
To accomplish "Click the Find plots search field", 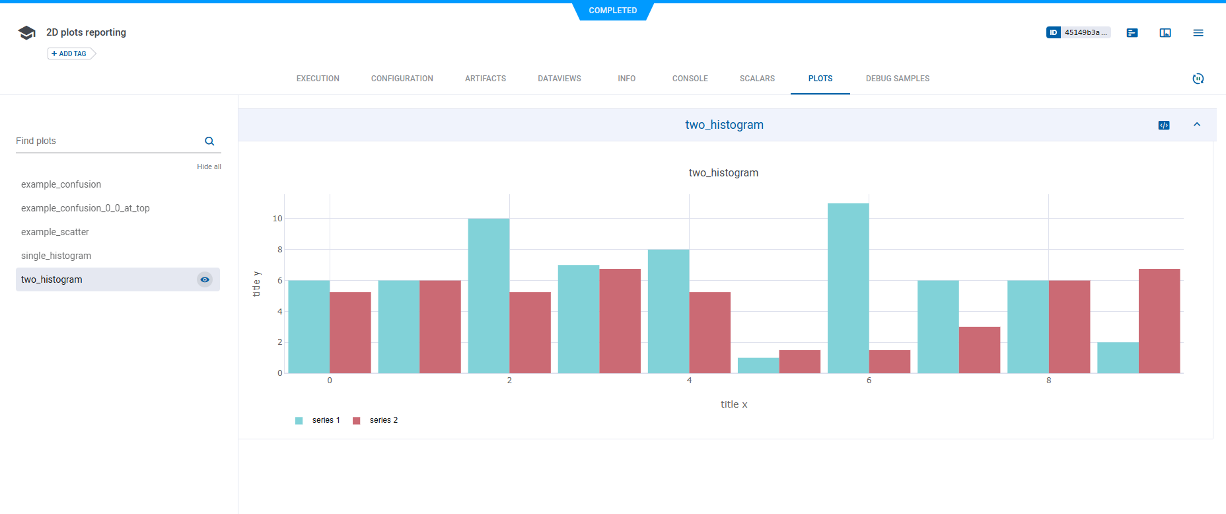I will pos(106,141).
